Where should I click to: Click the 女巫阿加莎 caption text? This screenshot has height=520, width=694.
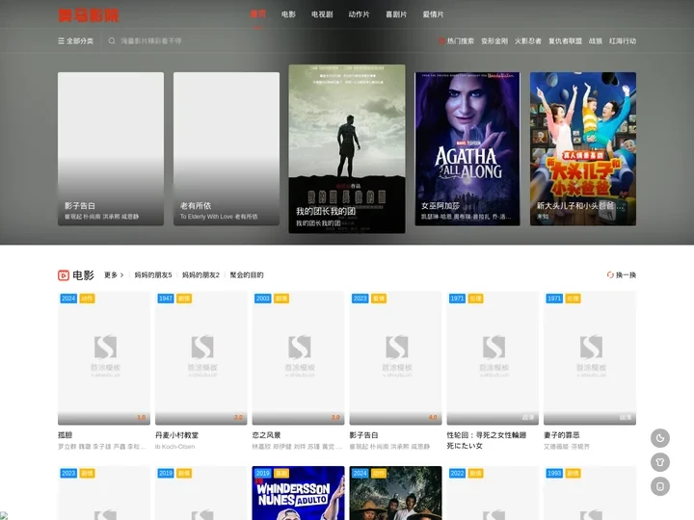click(440, 206)
